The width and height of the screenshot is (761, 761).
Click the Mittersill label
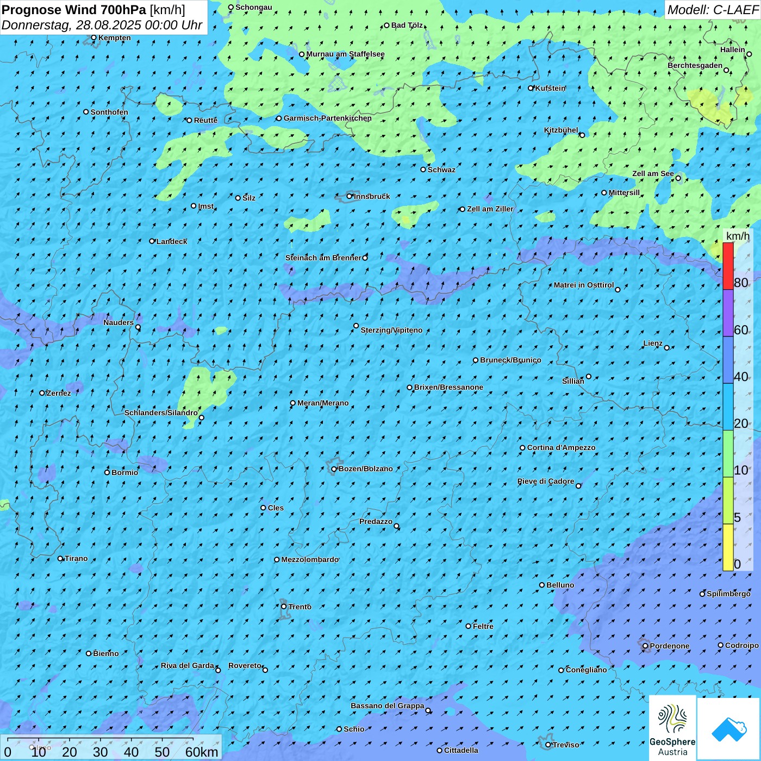624,192
